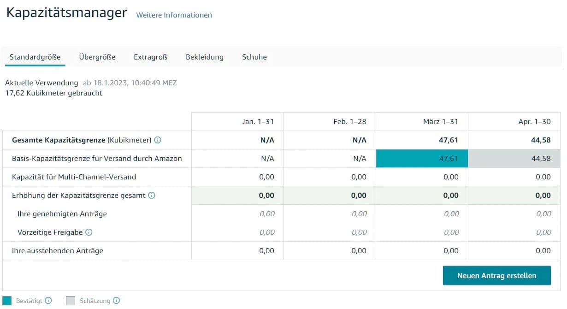The width and height of the screenshot is (567, 309).
Task: Go to the Schuhe tab
Action: (254, 57)
